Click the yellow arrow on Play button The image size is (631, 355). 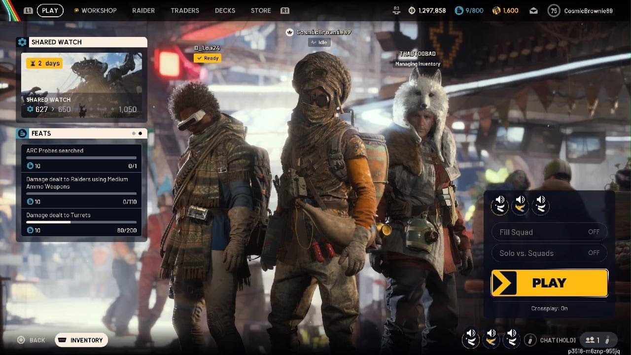tap(504, 283)
